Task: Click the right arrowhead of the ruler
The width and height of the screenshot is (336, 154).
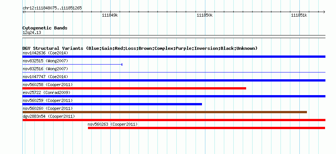Action: [324, 12]
